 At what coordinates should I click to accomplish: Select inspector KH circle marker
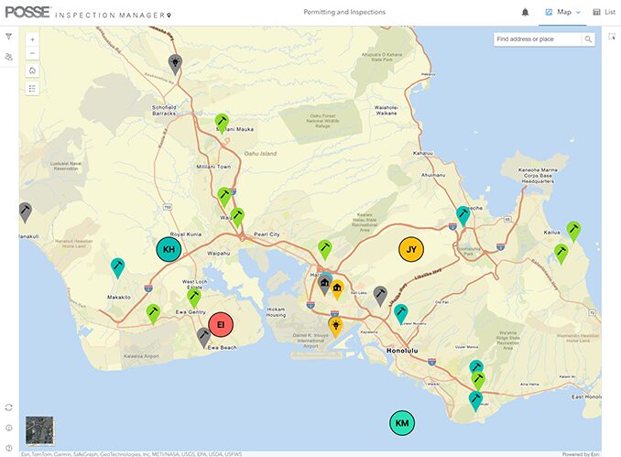(x=169, y=249)
